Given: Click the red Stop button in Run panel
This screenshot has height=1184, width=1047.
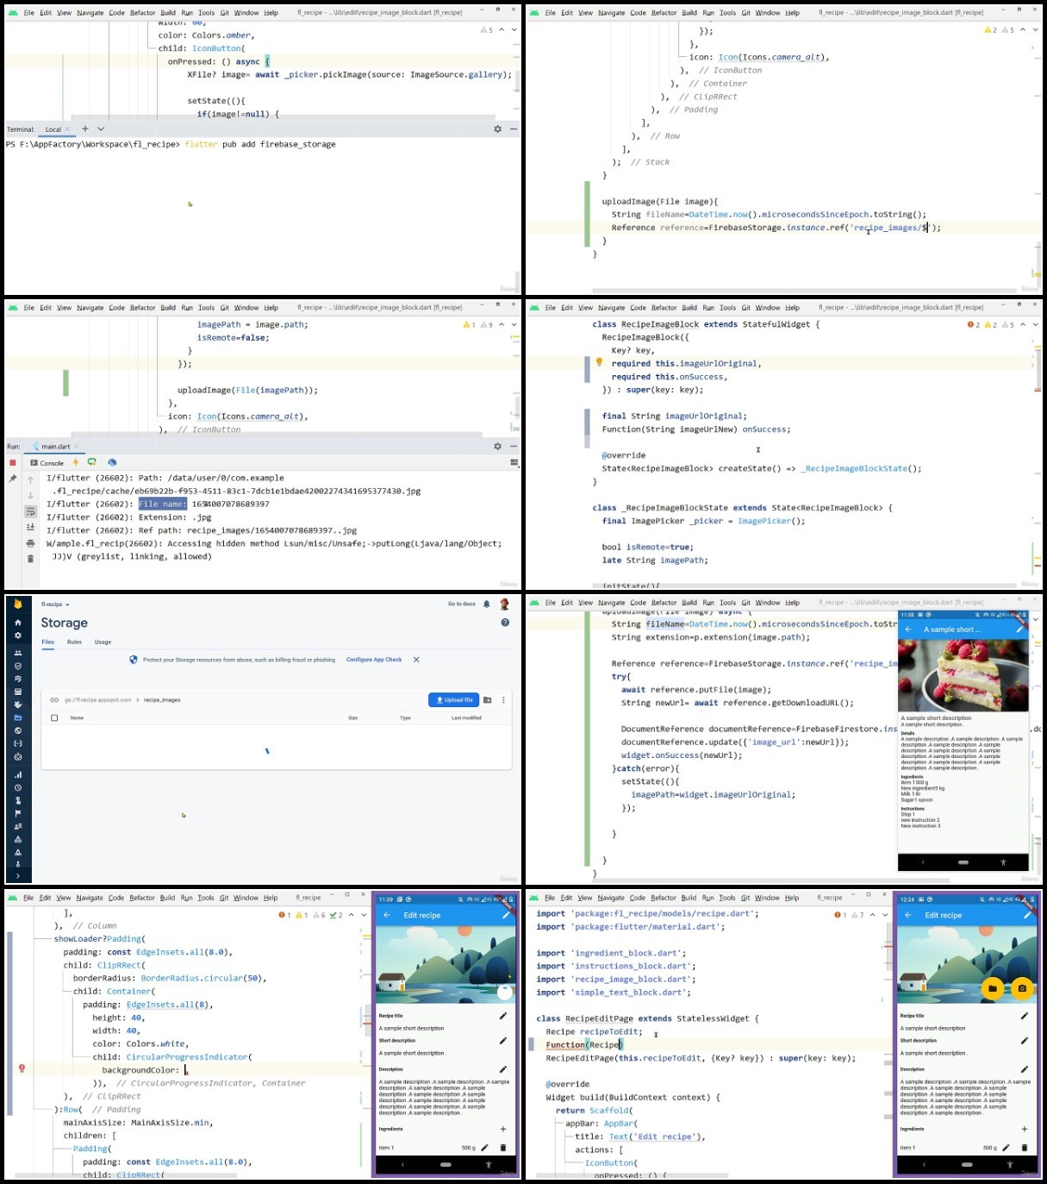Looking at the screenshot, I should click(13, 463).
